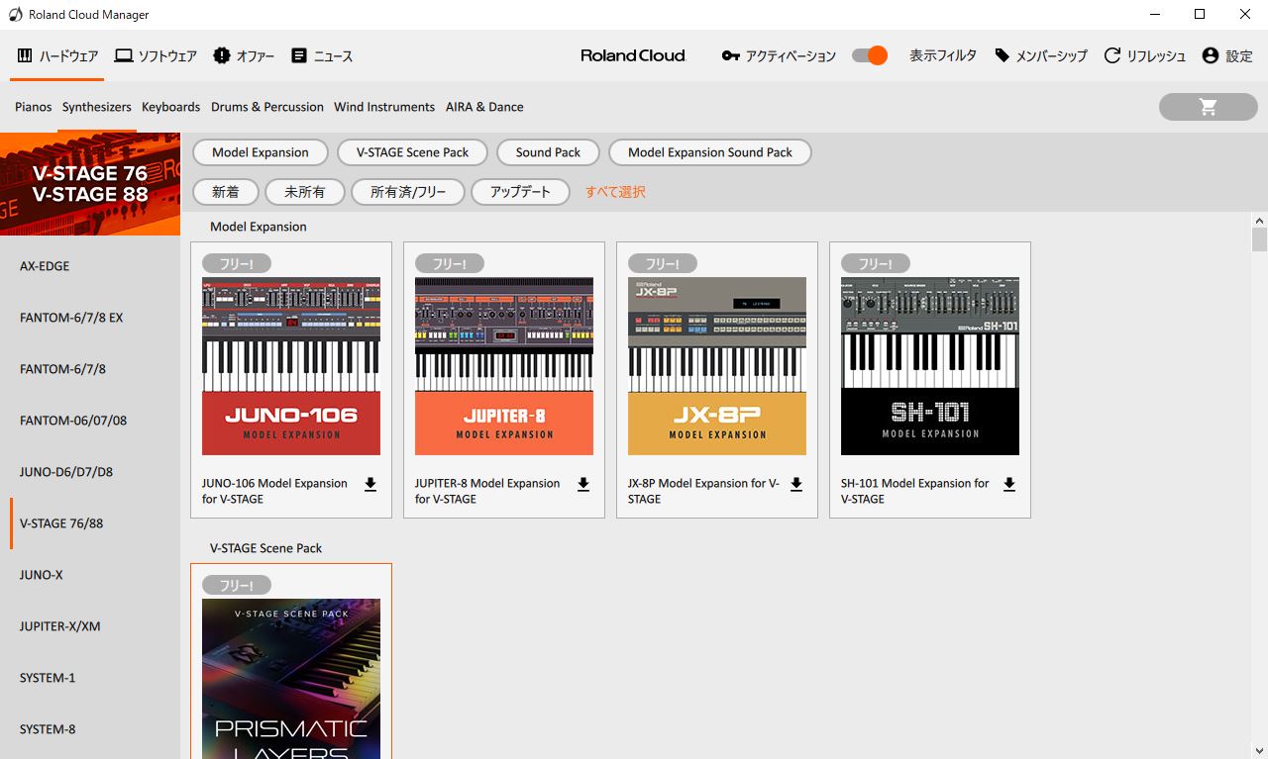Select AIRA & Dance category
This screenshot has width=1268, height=759.
pos(484,107)
